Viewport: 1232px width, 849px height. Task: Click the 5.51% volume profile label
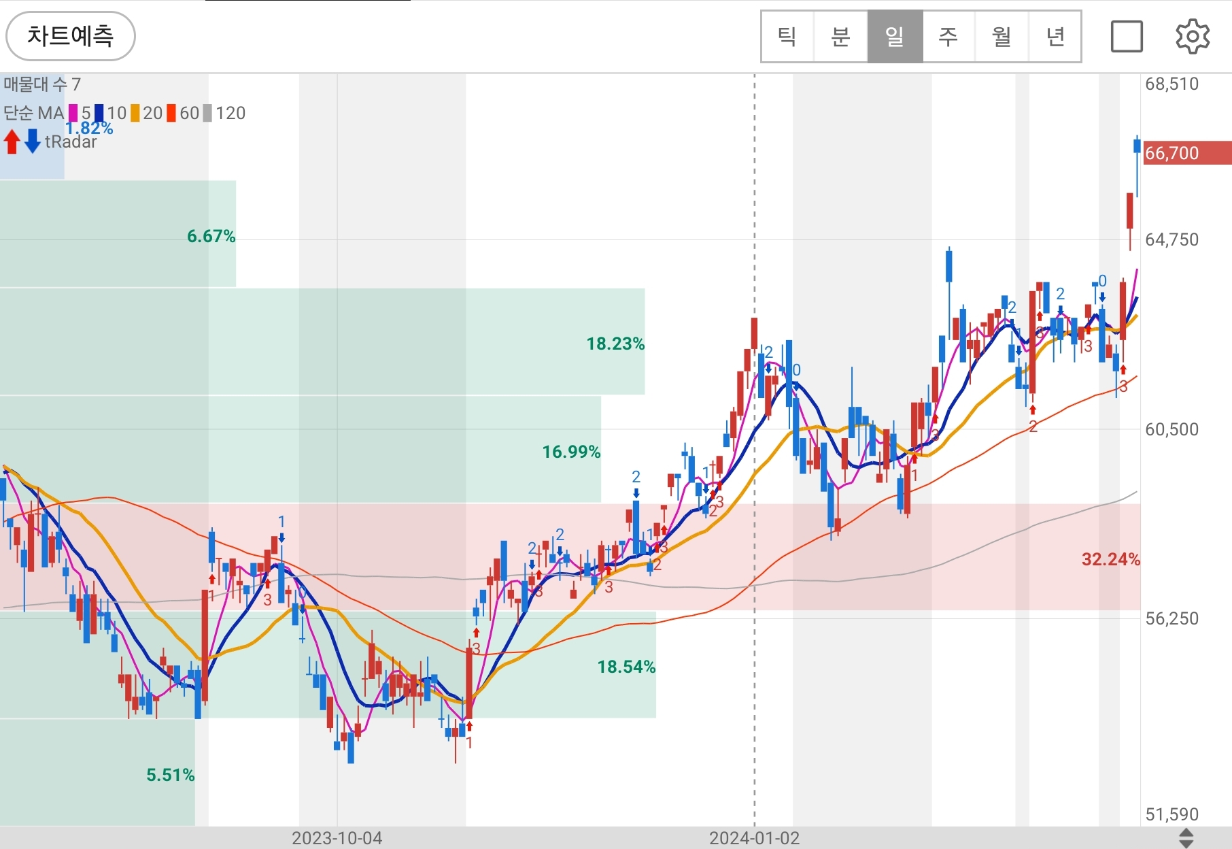click(170, 775)
